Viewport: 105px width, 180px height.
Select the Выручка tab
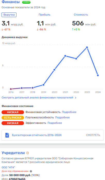(x=9, y=15)
